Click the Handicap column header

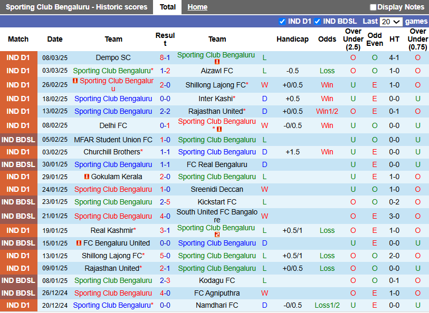[x=292, y=39]
